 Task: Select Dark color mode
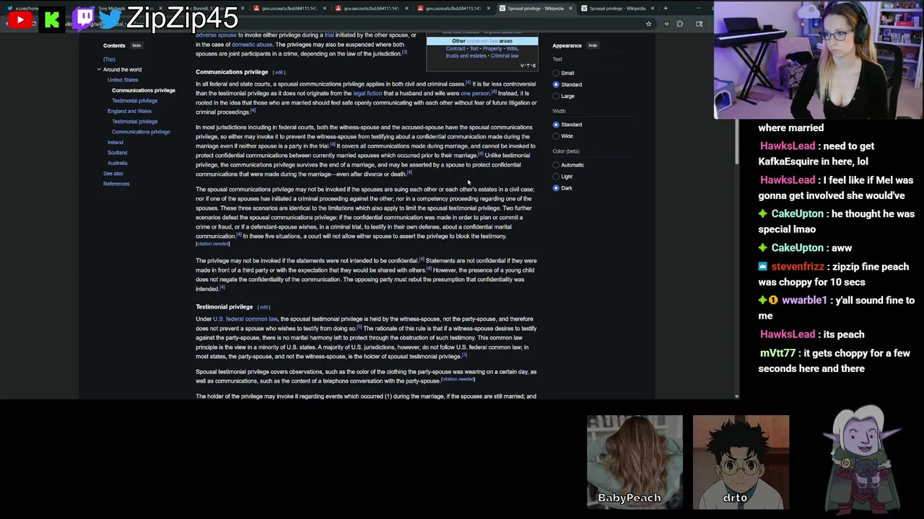[556, 188]
